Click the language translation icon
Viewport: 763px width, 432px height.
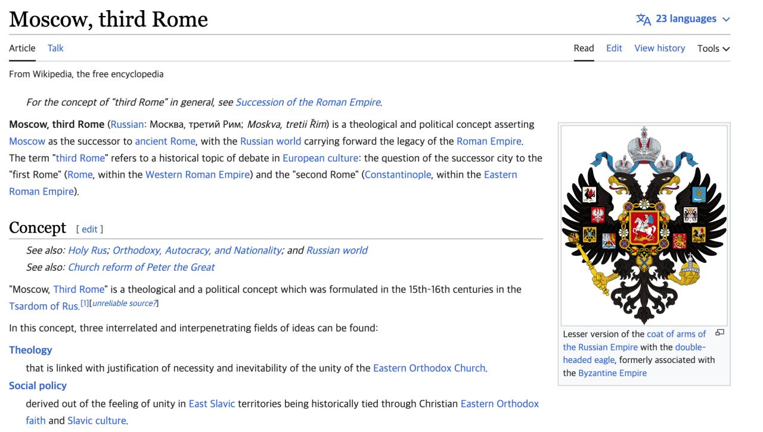coord(643,19)
